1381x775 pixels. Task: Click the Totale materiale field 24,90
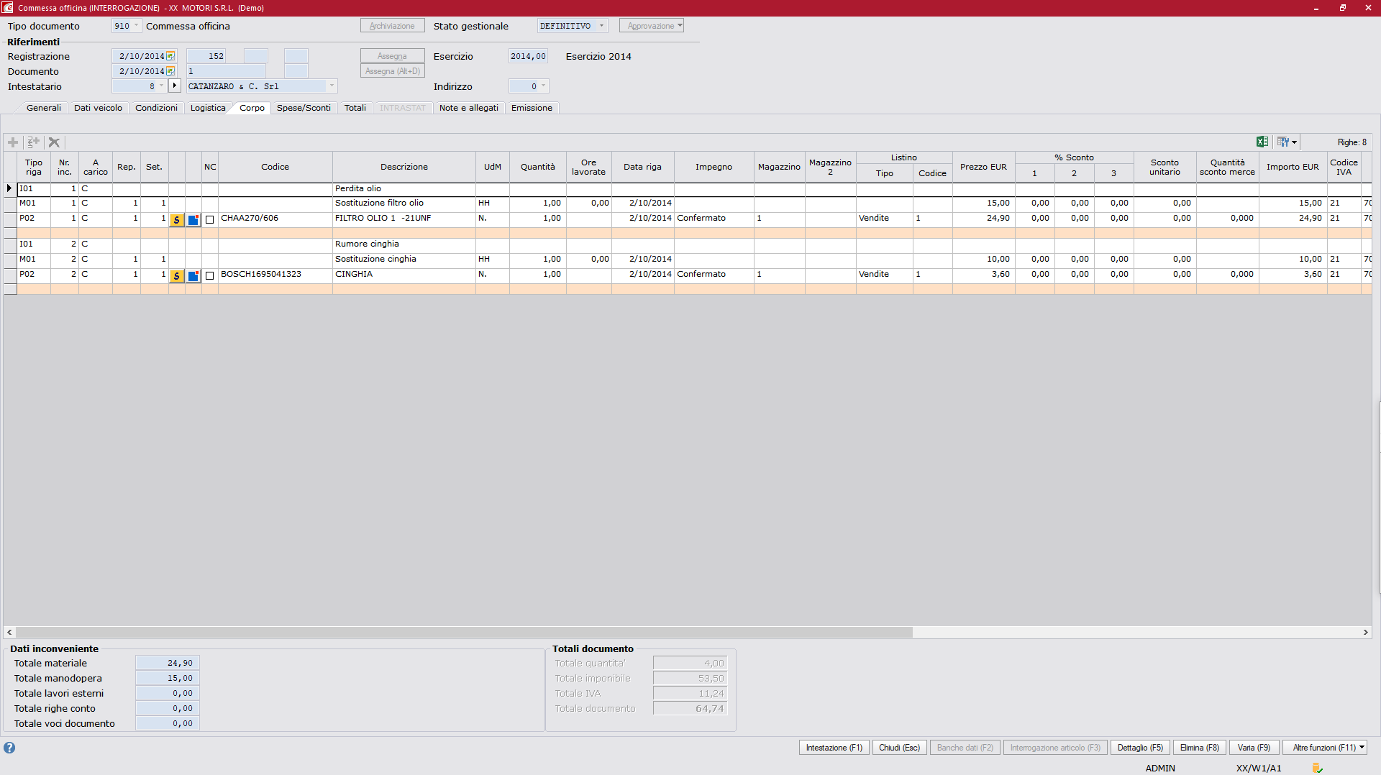pyautogui.click(x=167, y=664)
